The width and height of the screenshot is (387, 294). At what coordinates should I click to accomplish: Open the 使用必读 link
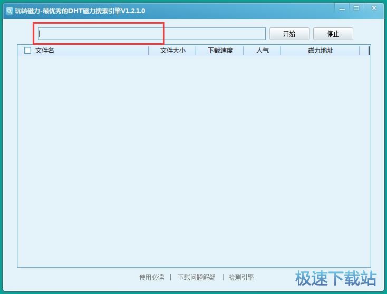point(151,277)
